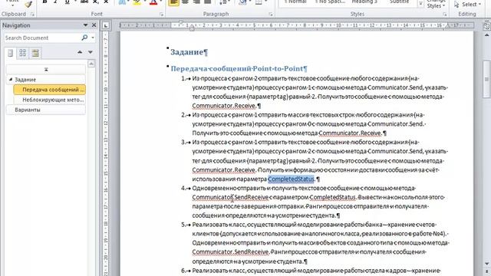The image size is (491, 276).
Task: Click Communicator.Receive in item 2
Action: click(x=350, y=133)
